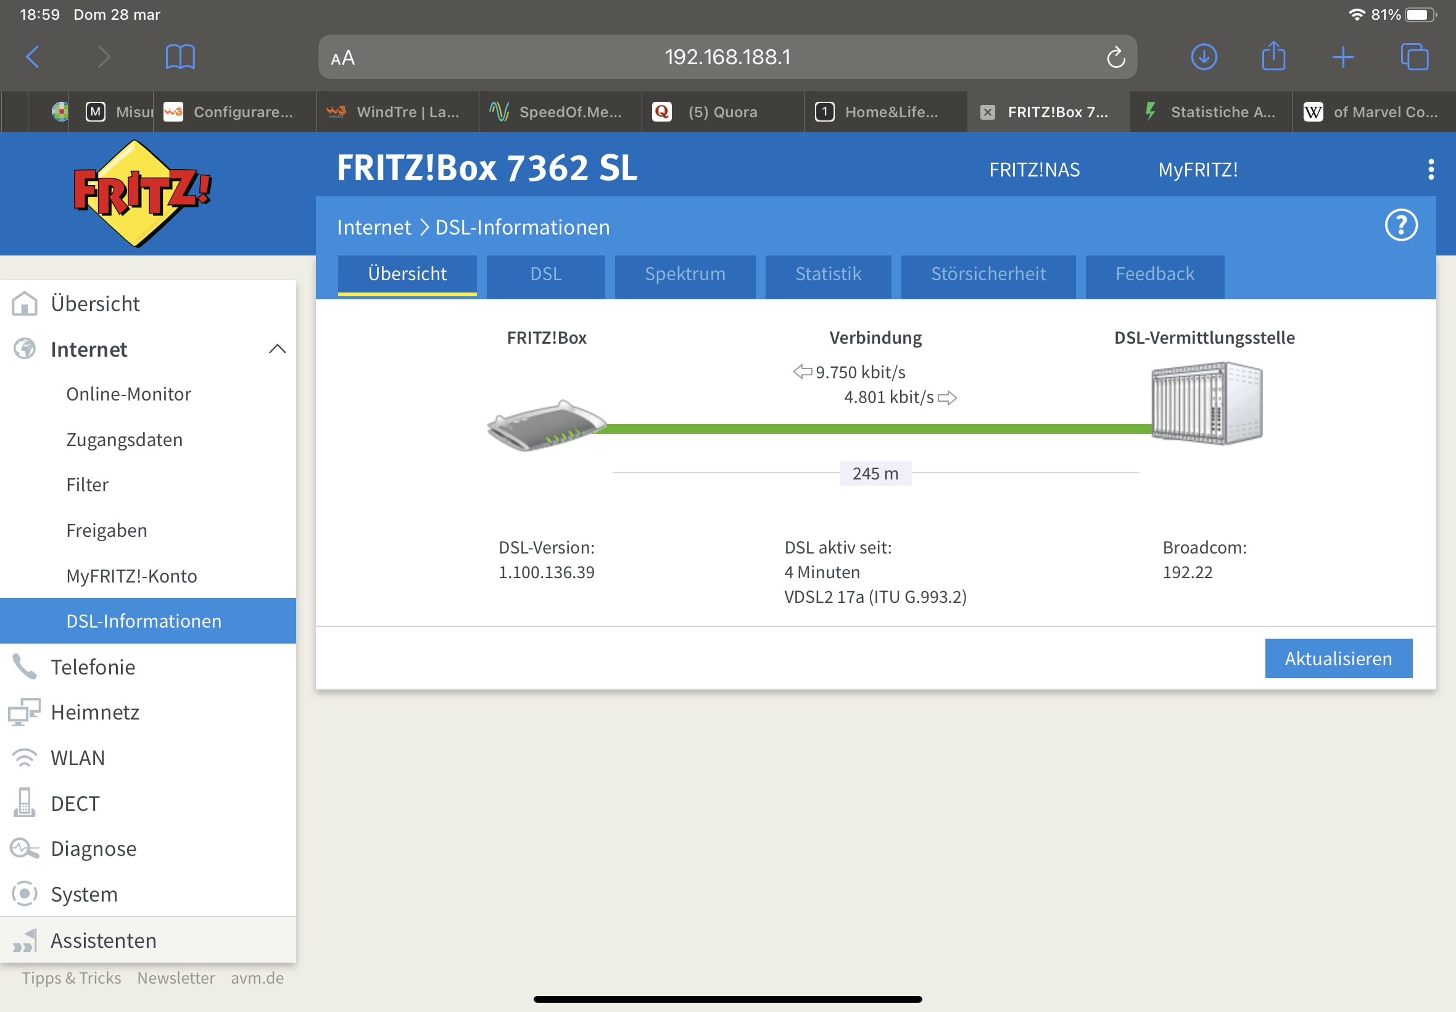
Task: Click the help question mark icon
Action: (x=1400, y=226)
